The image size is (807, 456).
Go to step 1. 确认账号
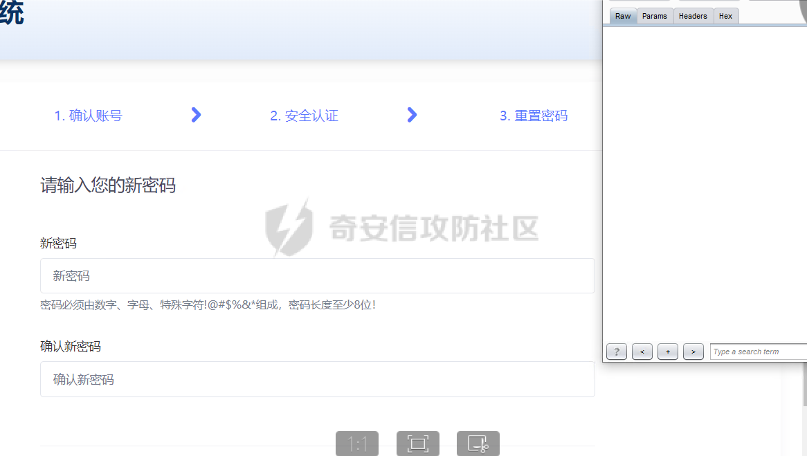[89, 116]
